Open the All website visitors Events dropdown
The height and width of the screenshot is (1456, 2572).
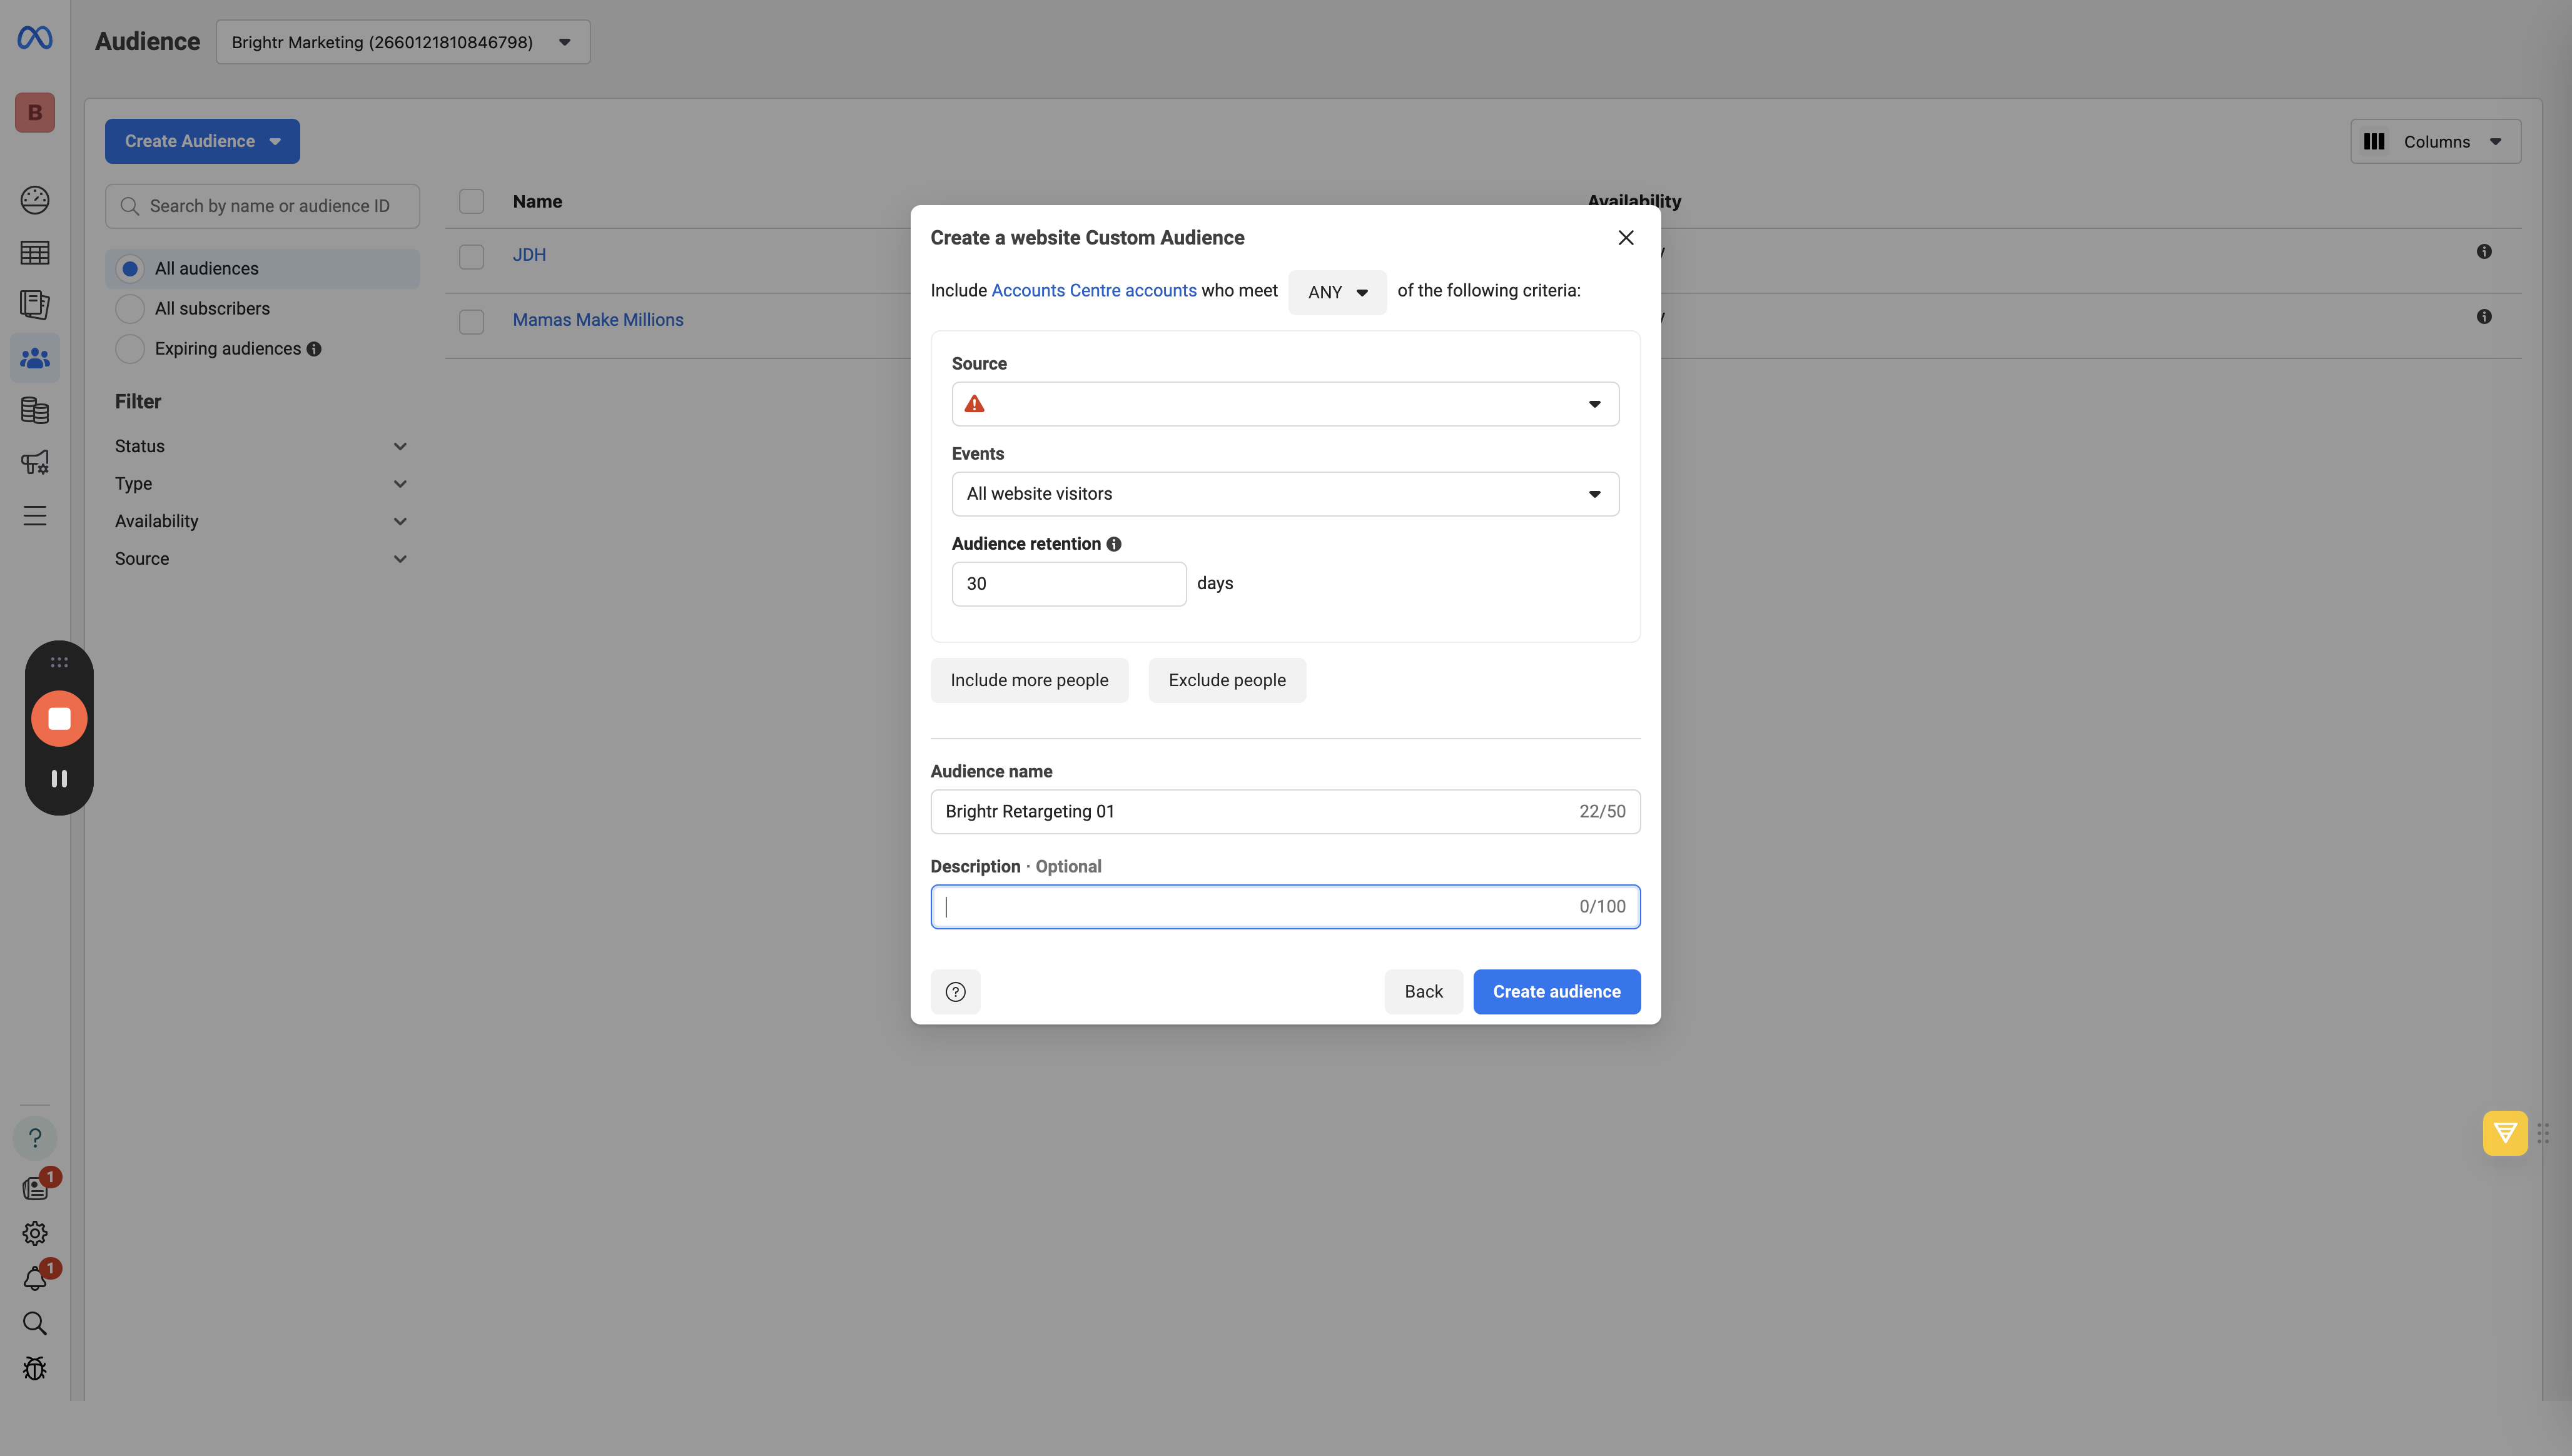tap(1285, 494)
